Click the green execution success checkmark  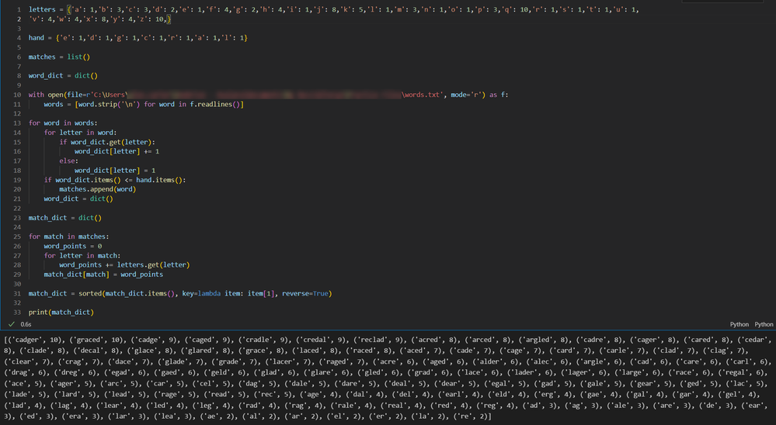click(12, 324)
